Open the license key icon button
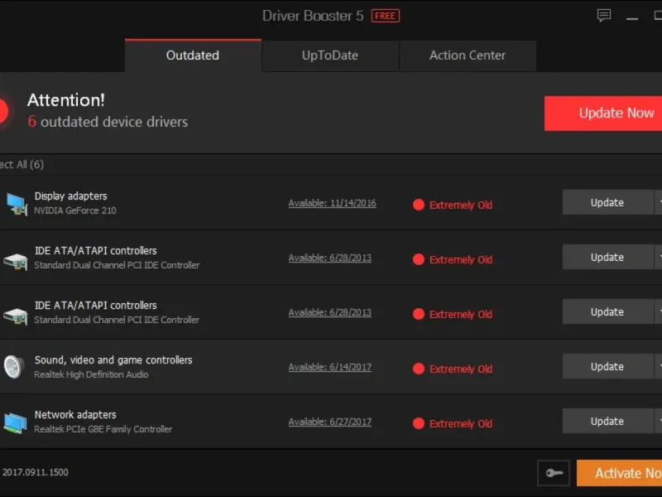662x497 pixels. [x=554, y=473]
